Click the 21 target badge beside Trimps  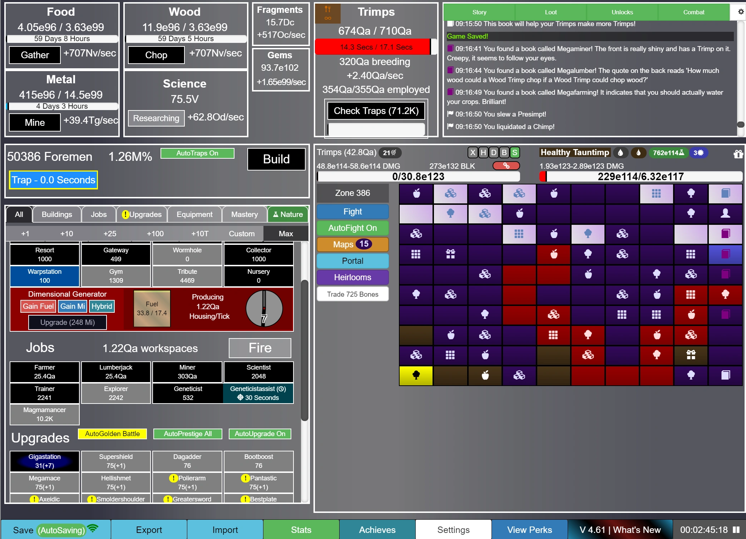pyautogui.click(x=390, y=153)
